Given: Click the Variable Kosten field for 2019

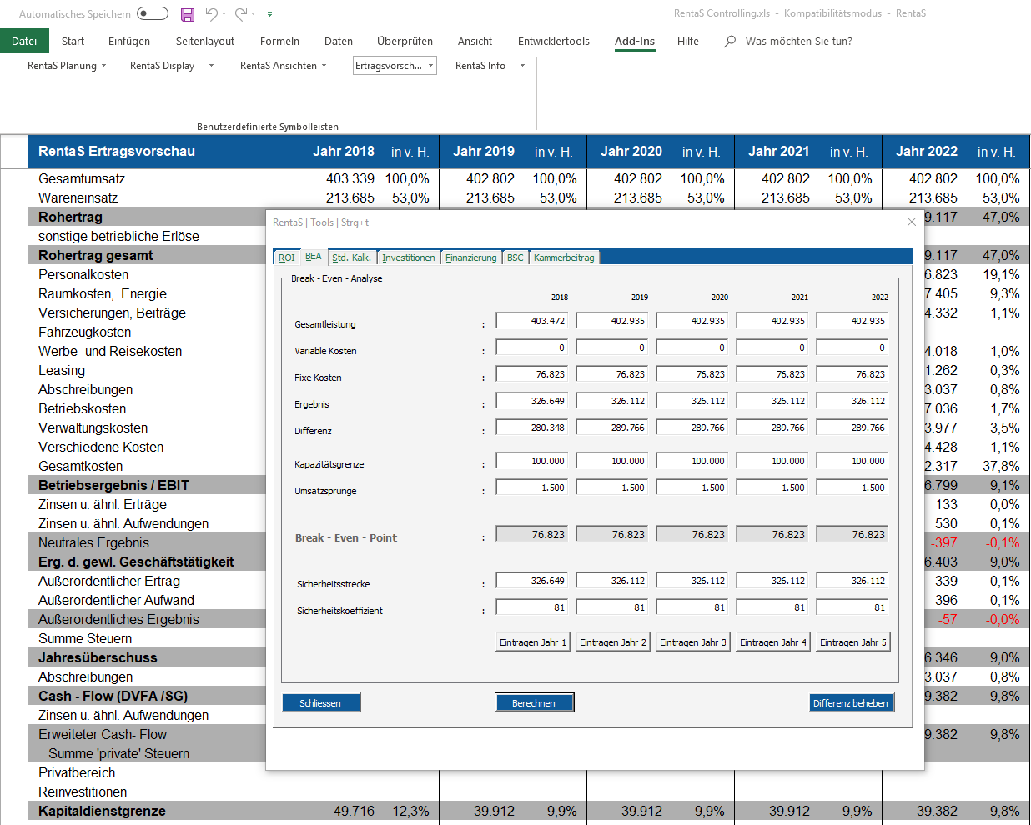Looking at the screenshot, I should [612, 347].
